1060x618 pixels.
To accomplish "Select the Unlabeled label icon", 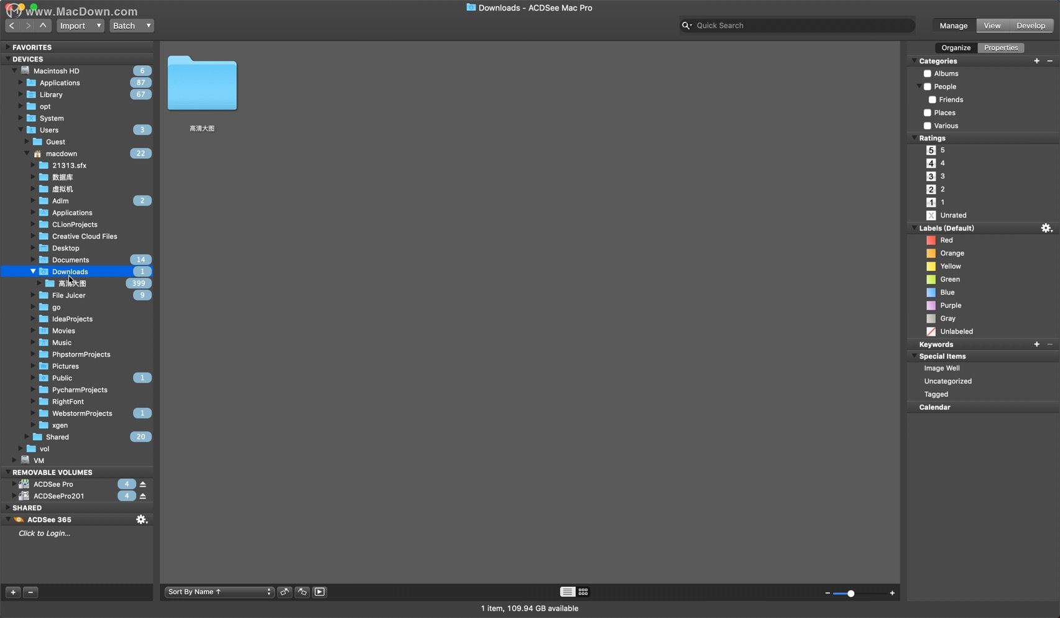I will [x=931, y=332].
